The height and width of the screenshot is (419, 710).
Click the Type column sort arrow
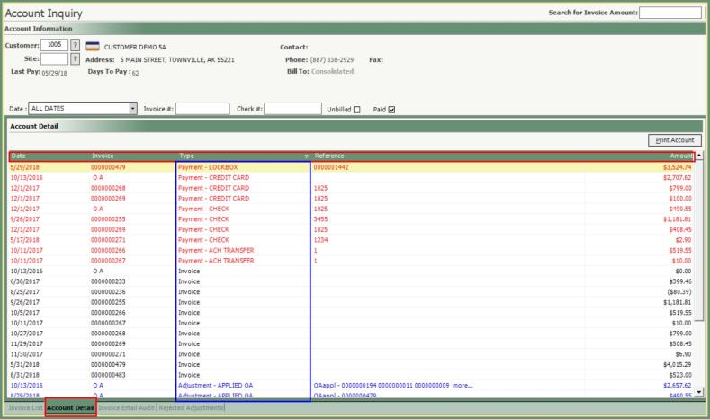coord(306,156)
